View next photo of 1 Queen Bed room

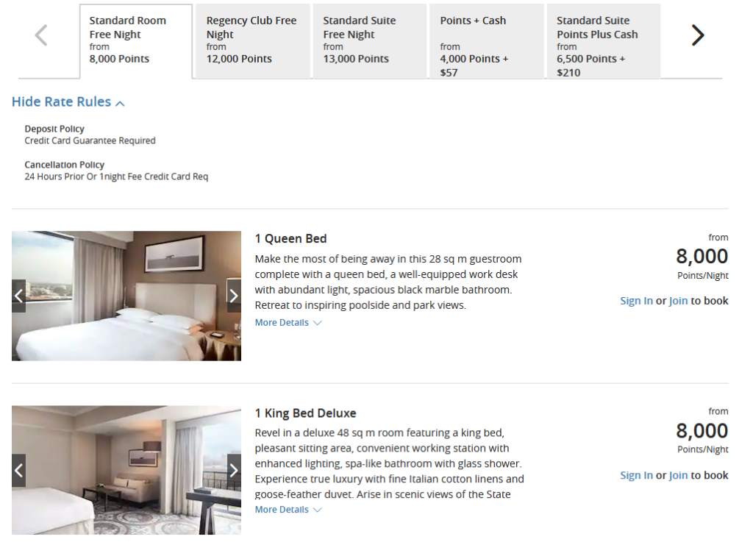pyautogui.click(x=234, y=295)
